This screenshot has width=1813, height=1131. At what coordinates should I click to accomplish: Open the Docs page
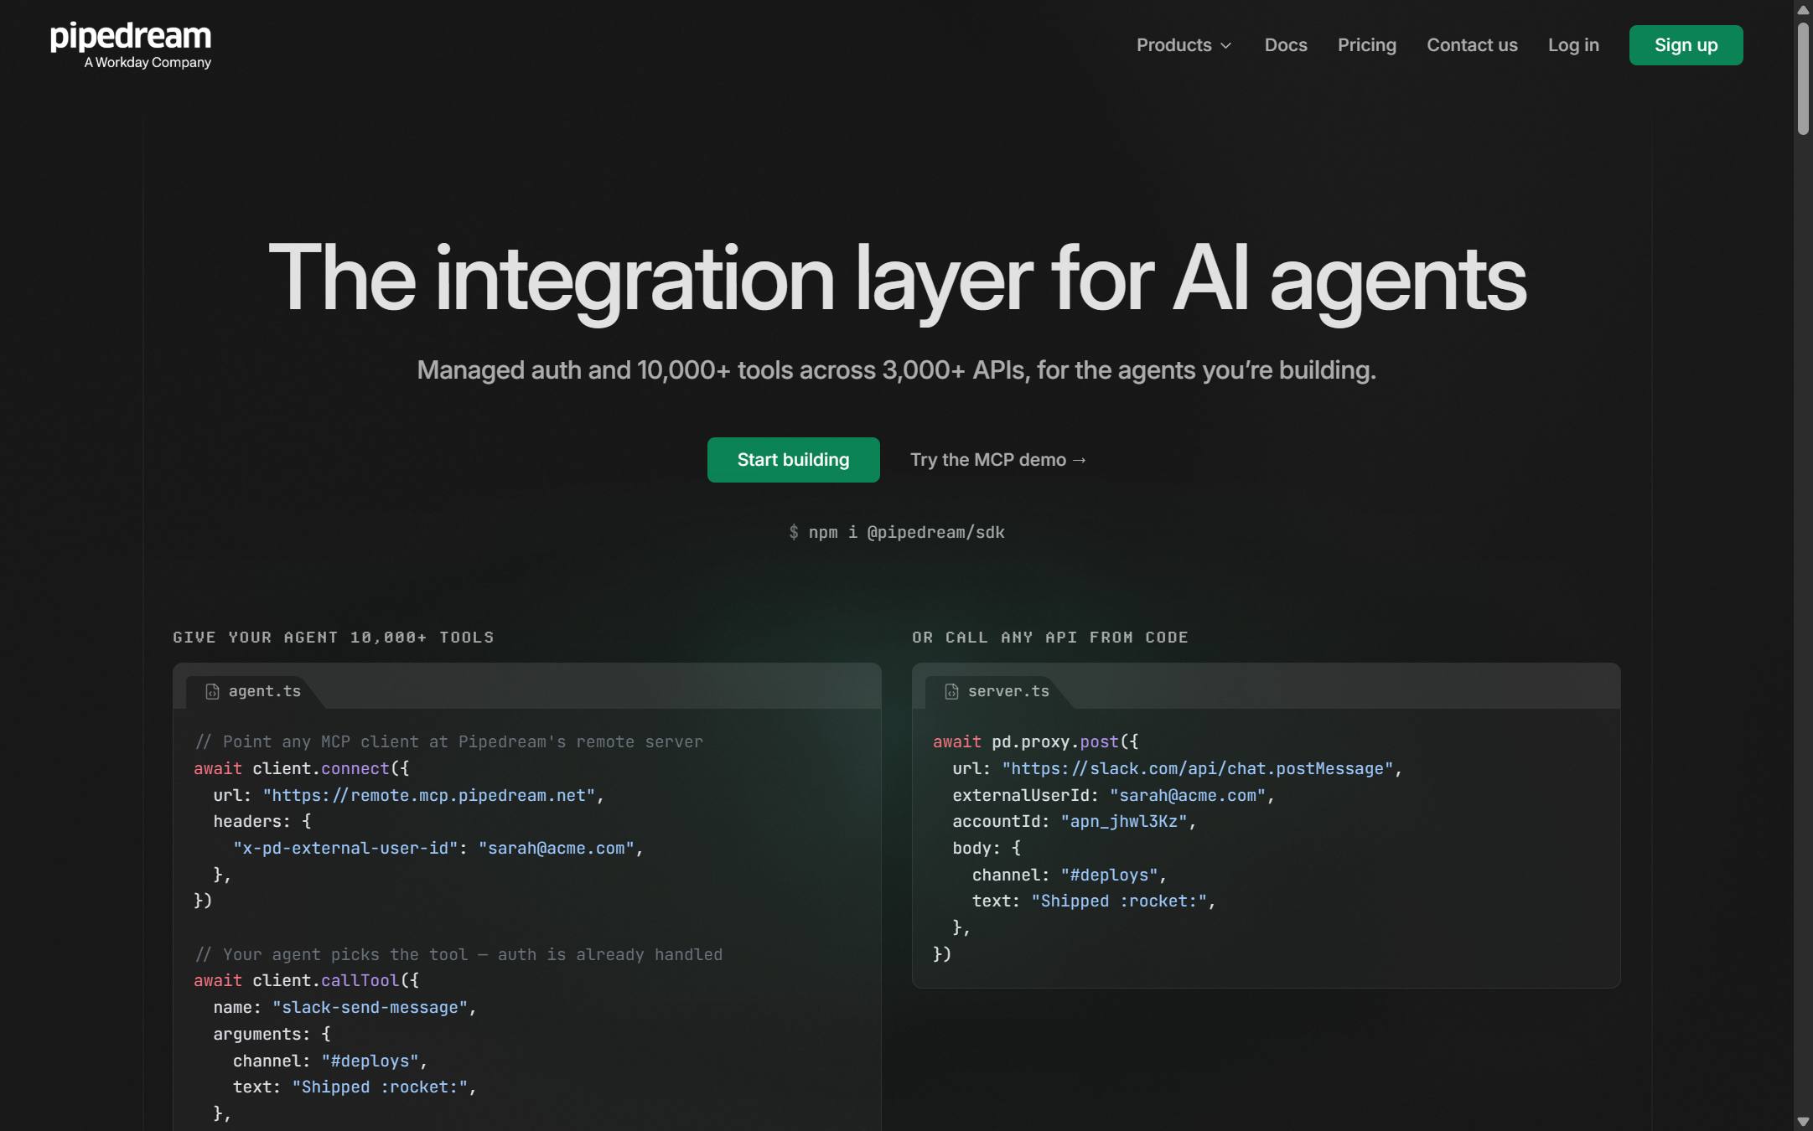coord(1286,45)
